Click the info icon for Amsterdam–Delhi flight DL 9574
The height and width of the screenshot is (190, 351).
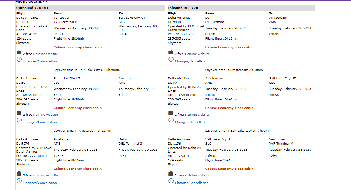pos(19,181)
